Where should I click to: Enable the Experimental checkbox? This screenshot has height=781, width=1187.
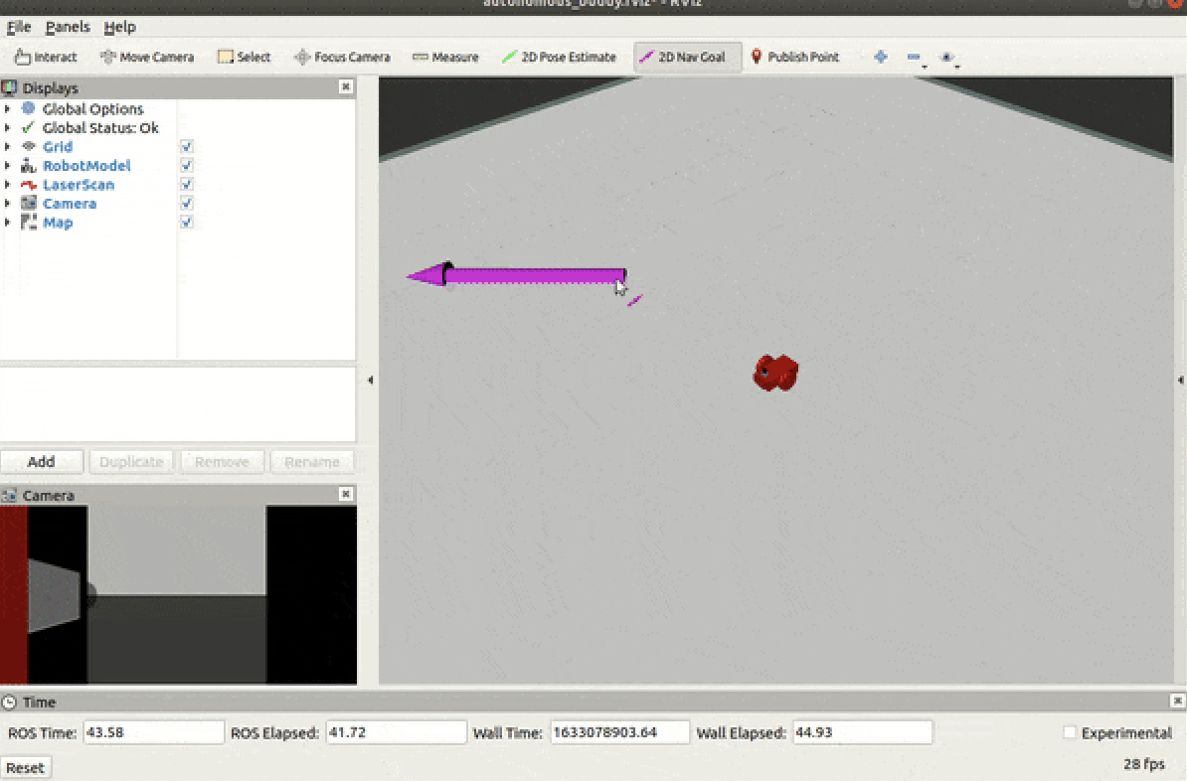(x=1069, y=732)
